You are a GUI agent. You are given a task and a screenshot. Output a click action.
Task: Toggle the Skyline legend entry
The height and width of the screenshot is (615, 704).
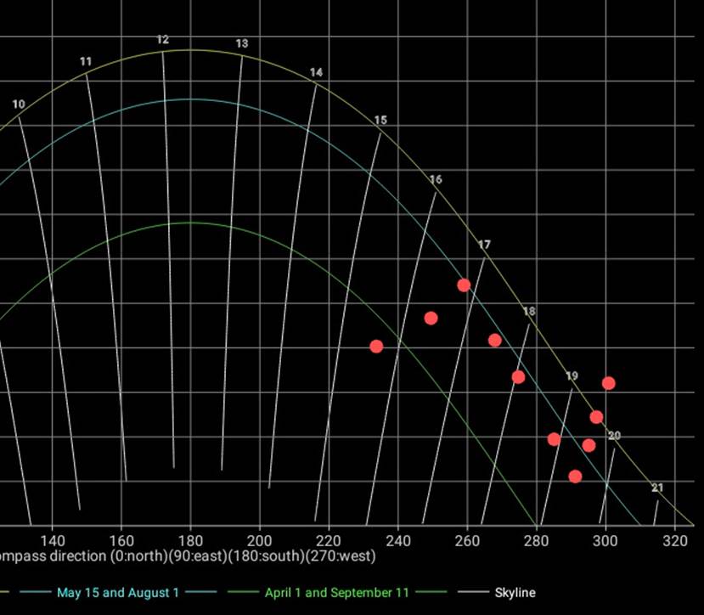(x=515, y=592)
